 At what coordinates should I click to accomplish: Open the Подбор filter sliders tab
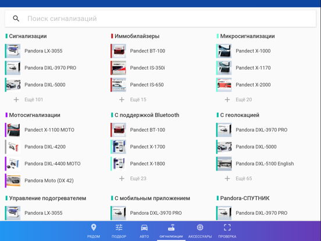pos(119,231)
